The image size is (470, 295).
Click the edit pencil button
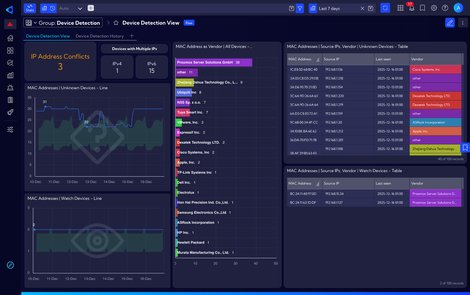450,23
